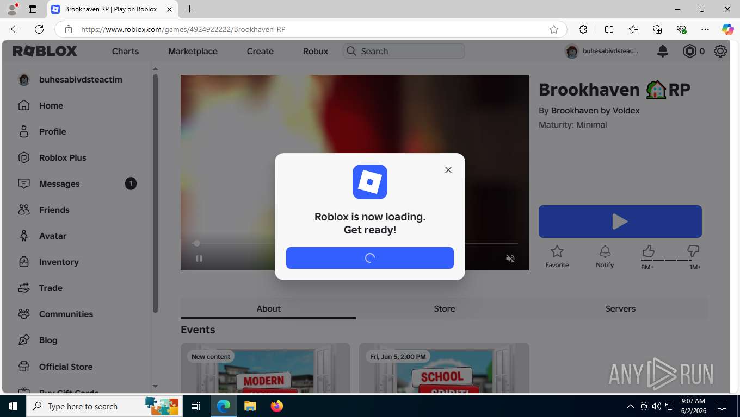
Task: Open the Charts menu
Action: tap(125, 51)
